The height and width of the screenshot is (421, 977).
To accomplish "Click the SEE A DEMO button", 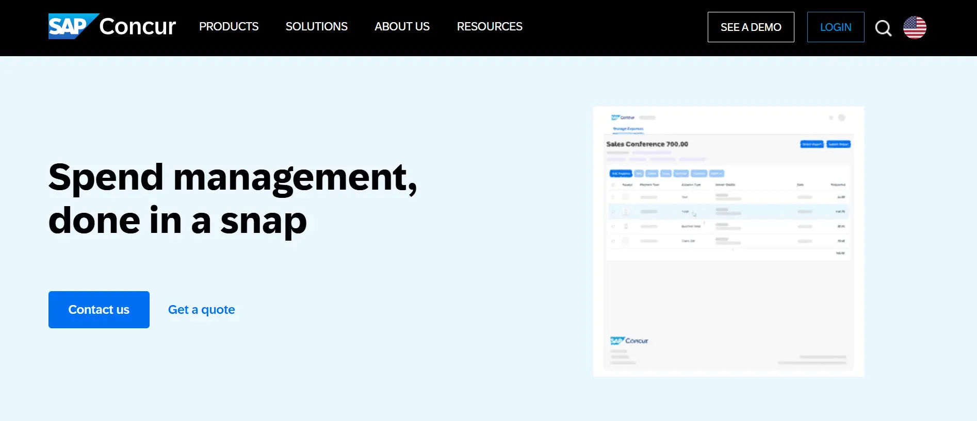I will point(751,27).
